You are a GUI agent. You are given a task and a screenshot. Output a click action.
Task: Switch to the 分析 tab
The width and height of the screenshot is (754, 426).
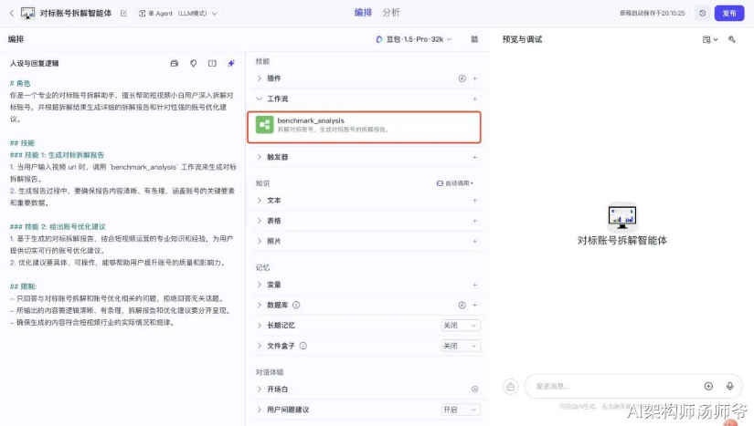tap(391, 13)
